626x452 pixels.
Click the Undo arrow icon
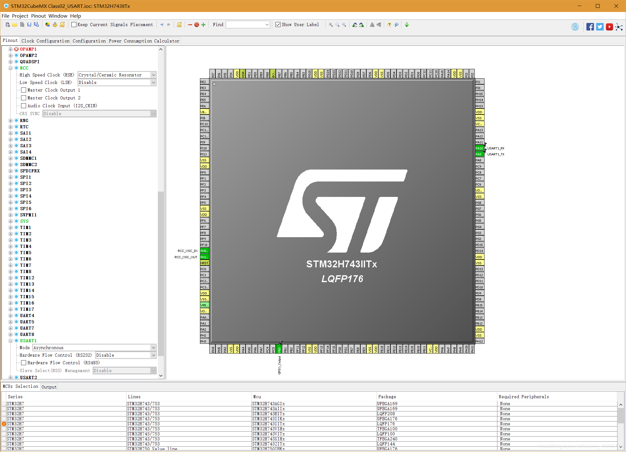point(162,25)
